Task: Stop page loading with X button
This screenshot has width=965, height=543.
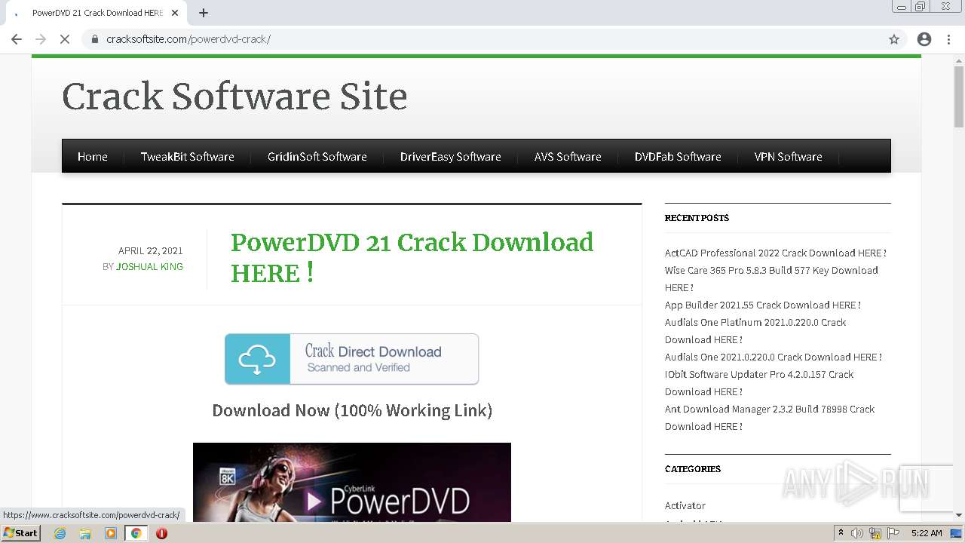Action: pos(65,39)
